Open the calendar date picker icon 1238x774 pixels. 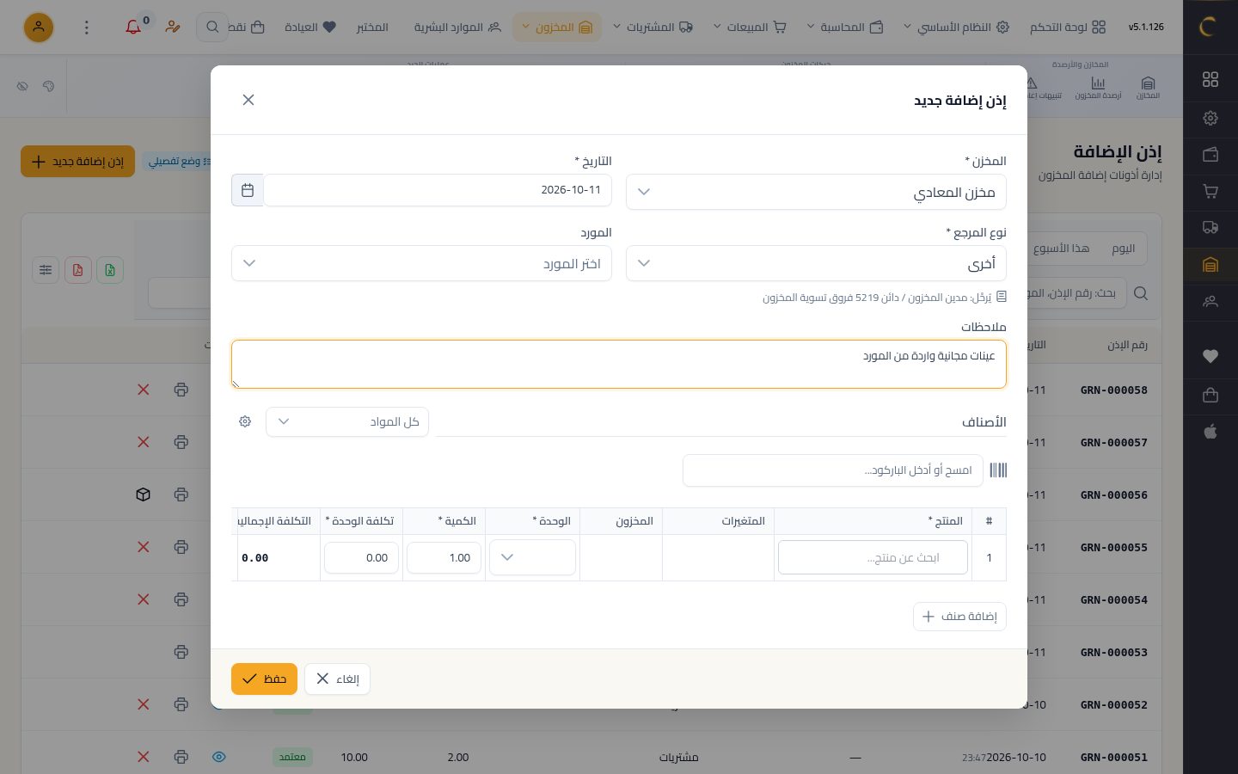[248, 190]
